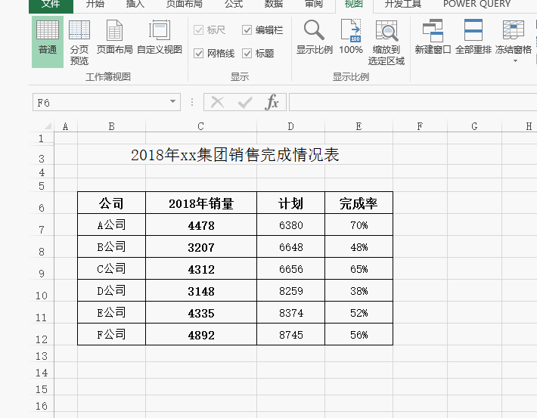
Task: Select column G header
Action: 474,126
